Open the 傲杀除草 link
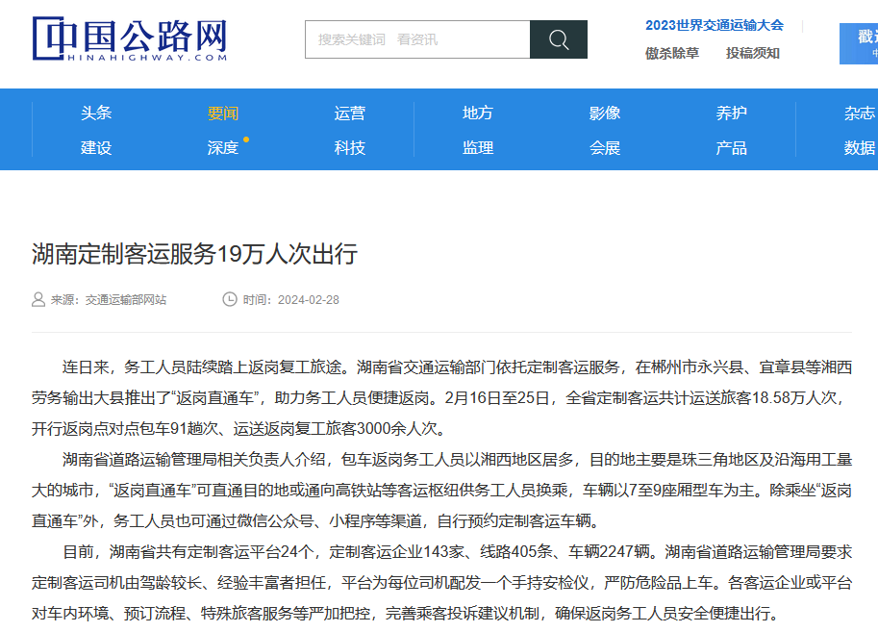The width and height of the screenshot is (878, 632). [x=672, y=53]
